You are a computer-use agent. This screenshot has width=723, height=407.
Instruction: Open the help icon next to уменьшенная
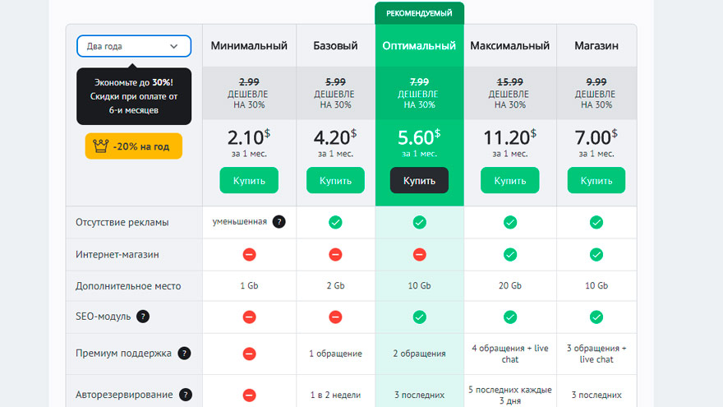point(279,222)
